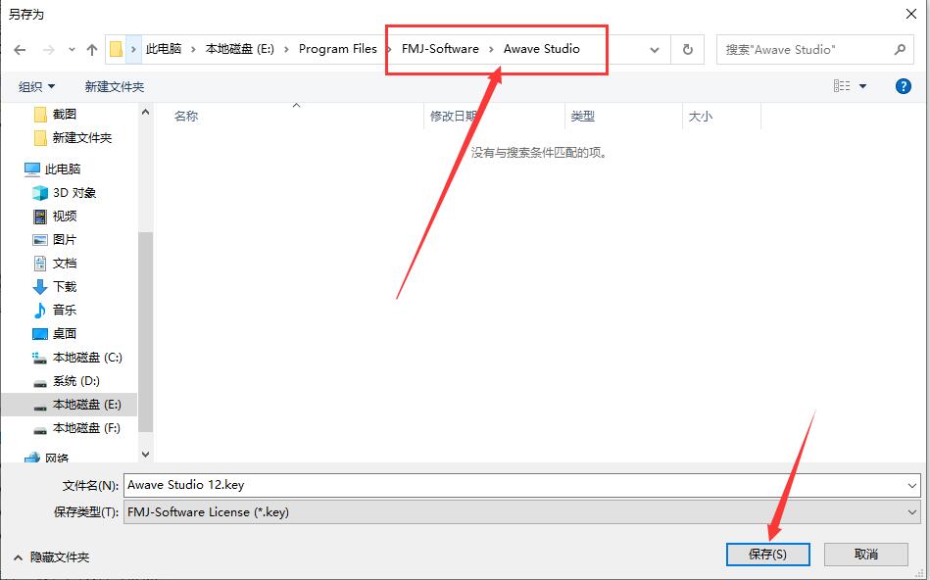Click the 取消 cancel button
This screenshot has width=930, height=580.
coord(866,554)
